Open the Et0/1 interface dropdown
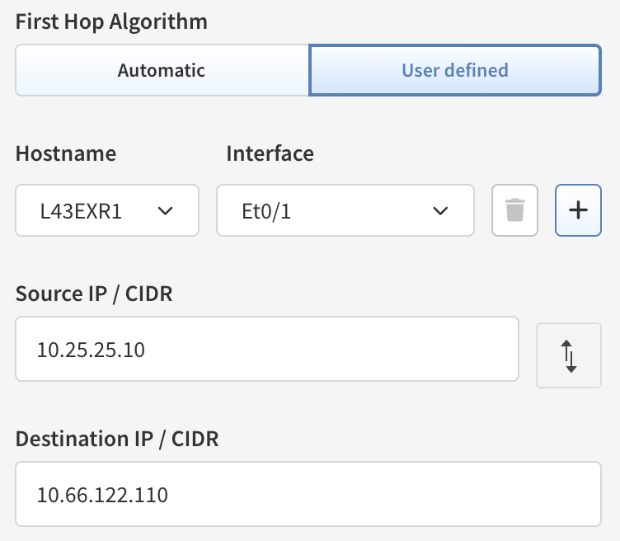Screen dimensions: 620x541 [345, 210]
